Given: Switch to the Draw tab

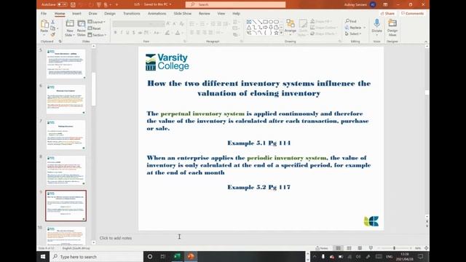Looking at the screenshot, I should (92, 14).
